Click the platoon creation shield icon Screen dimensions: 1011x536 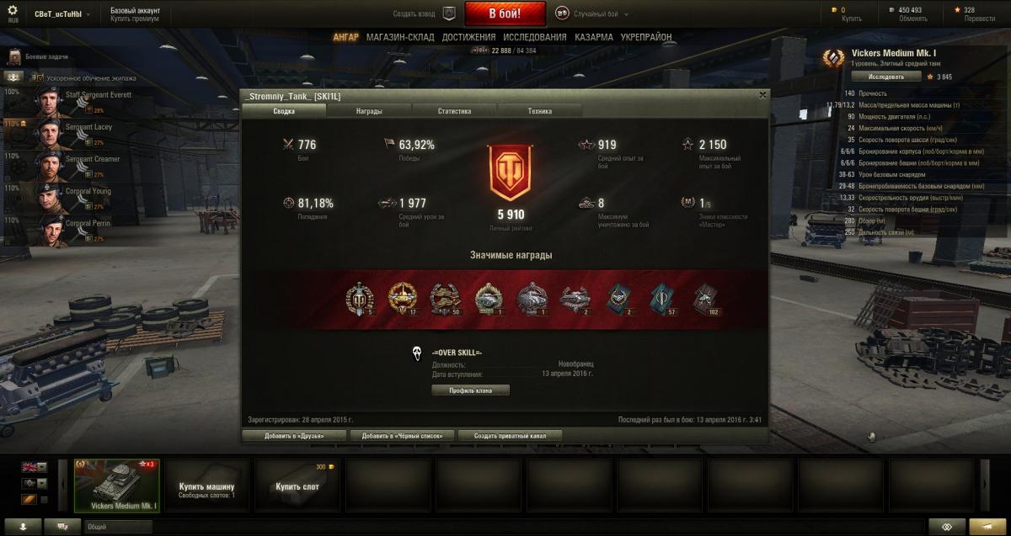click(449, 13)
